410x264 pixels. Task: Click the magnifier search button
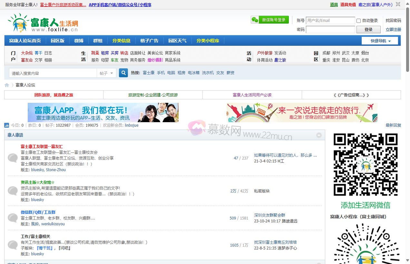[123, 73]
